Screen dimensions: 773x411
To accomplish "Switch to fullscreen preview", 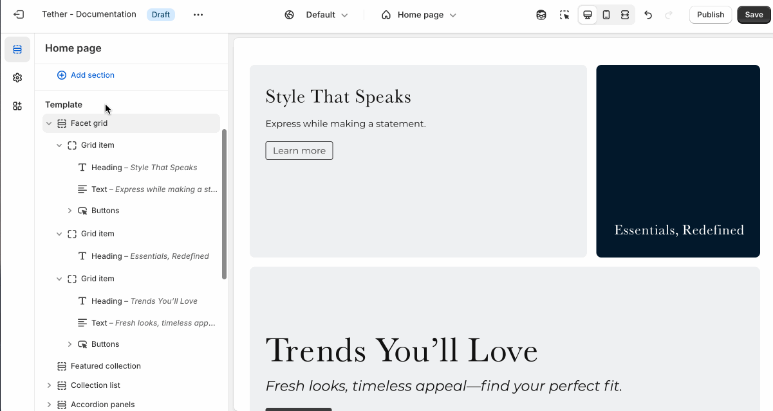I will click(625, 15).
